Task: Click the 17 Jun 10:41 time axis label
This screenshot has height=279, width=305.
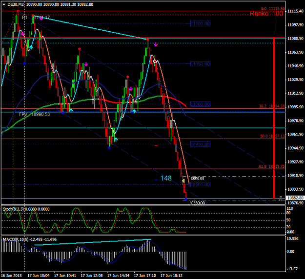Action: click(65, 276)
